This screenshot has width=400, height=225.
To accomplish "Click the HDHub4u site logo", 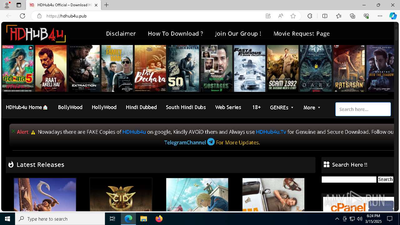I will coord(36,33).
